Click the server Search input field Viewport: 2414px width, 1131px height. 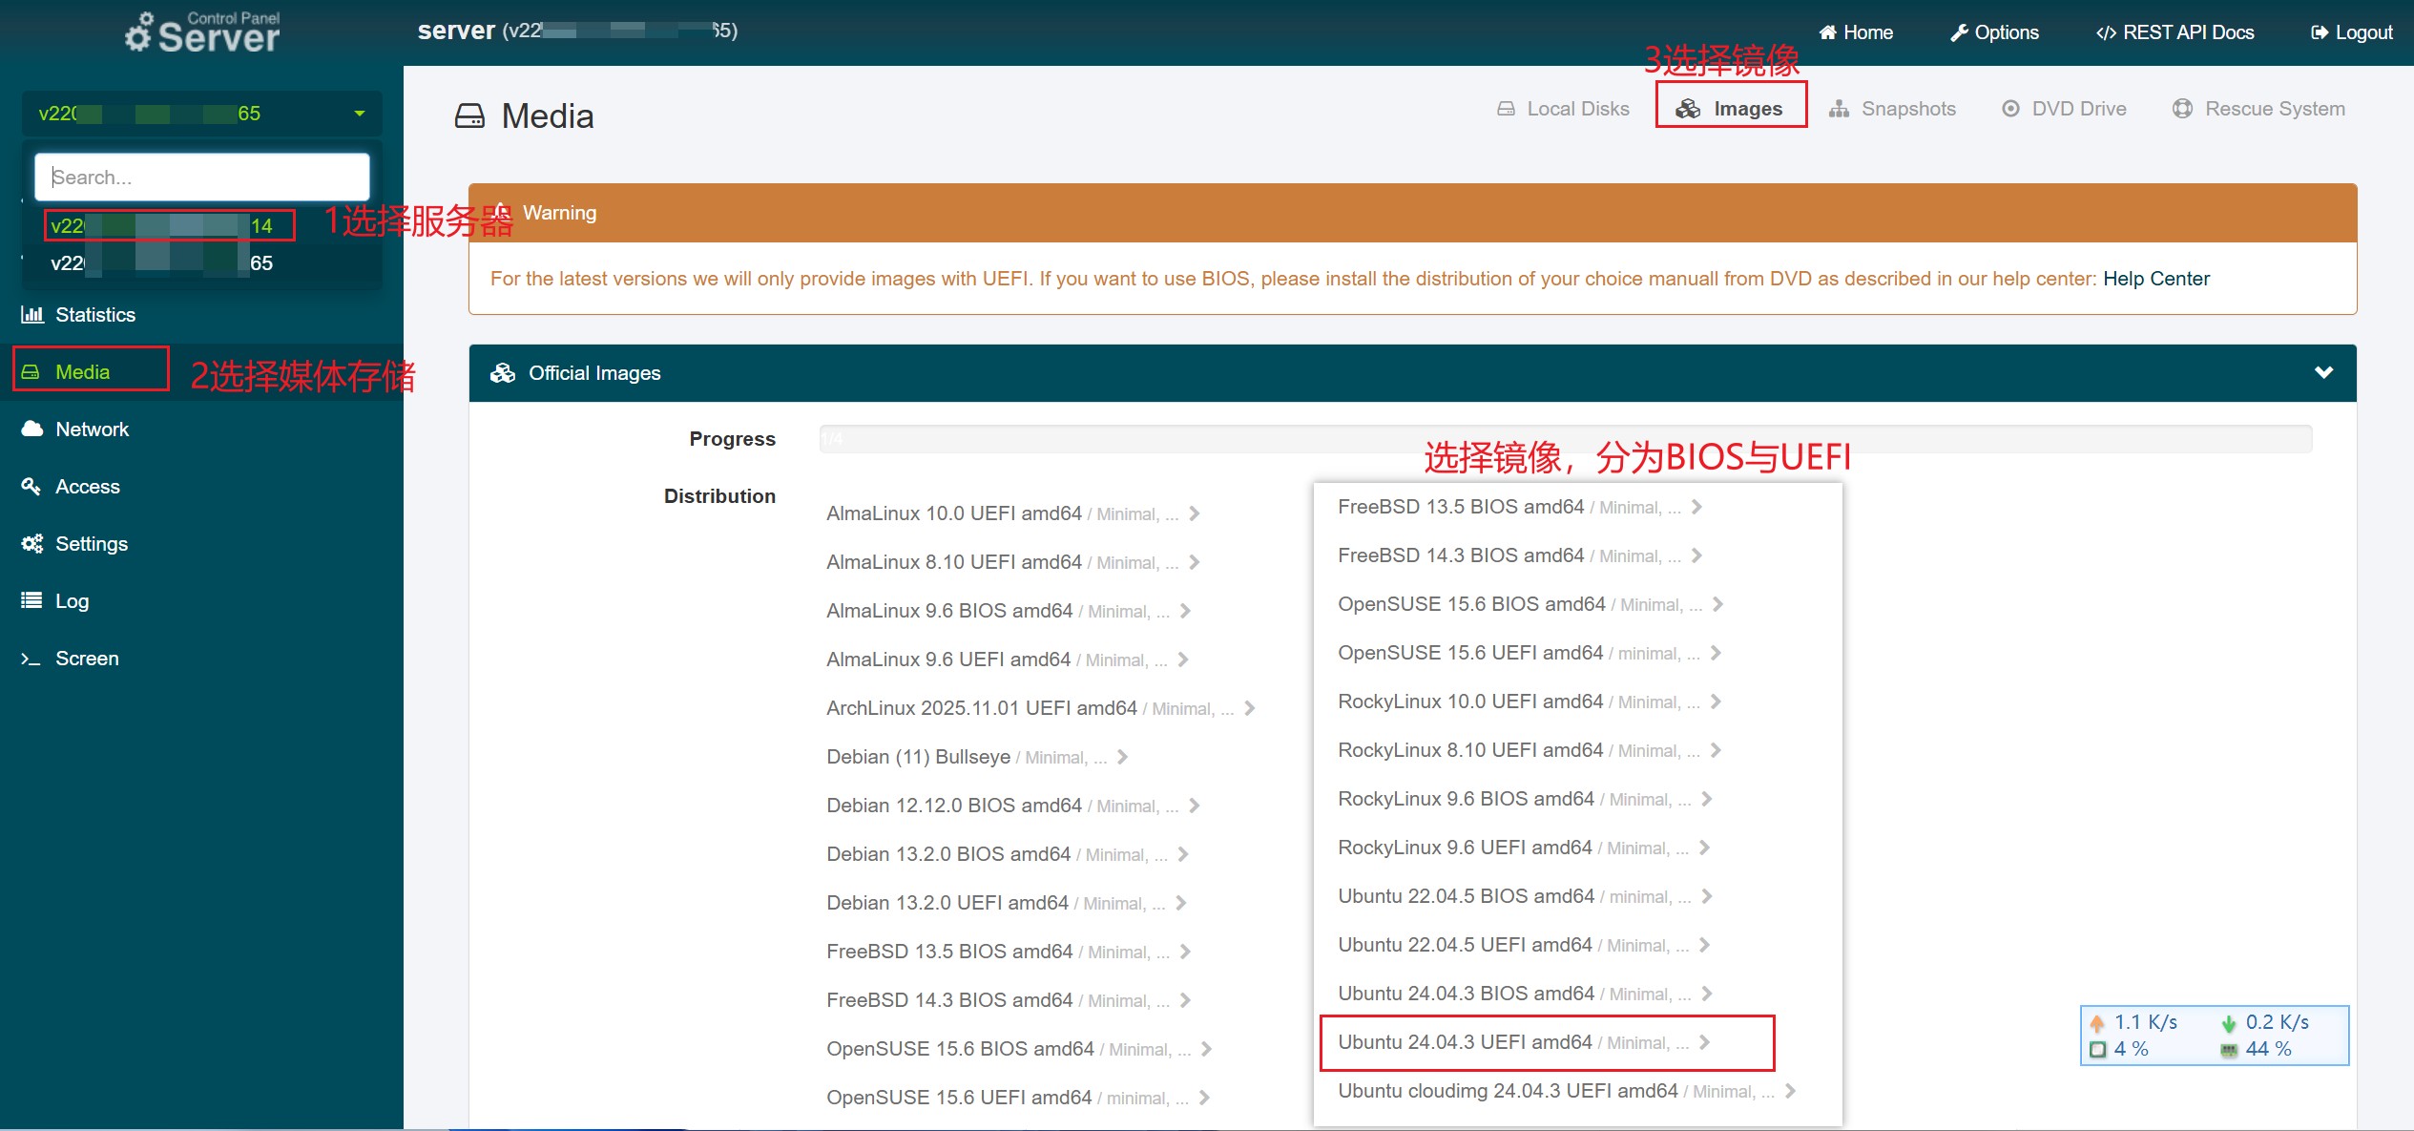coord(202,178)
